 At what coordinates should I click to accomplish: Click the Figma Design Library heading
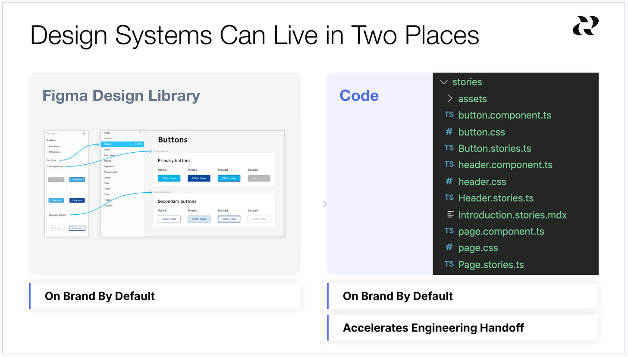(x=121, y=96)
